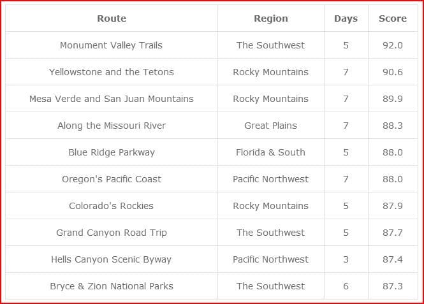
Task: Click the Blue Ridge Parkway route
Action: click(x=112, y=152)
